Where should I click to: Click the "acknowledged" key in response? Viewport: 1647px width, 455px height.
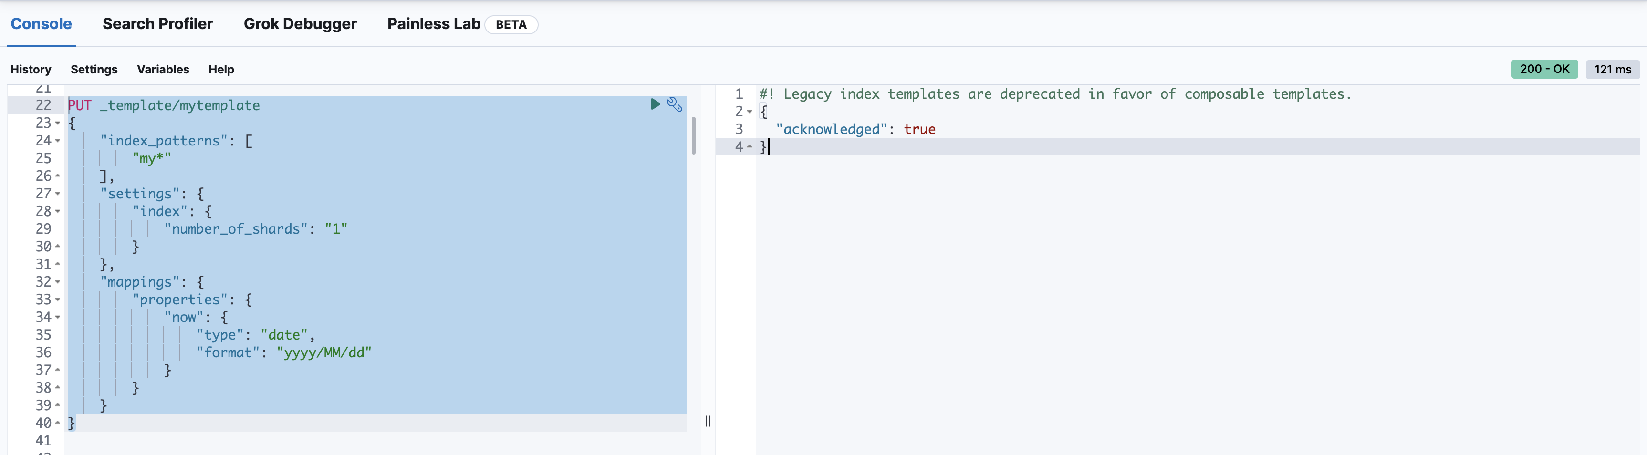point(831,129)
